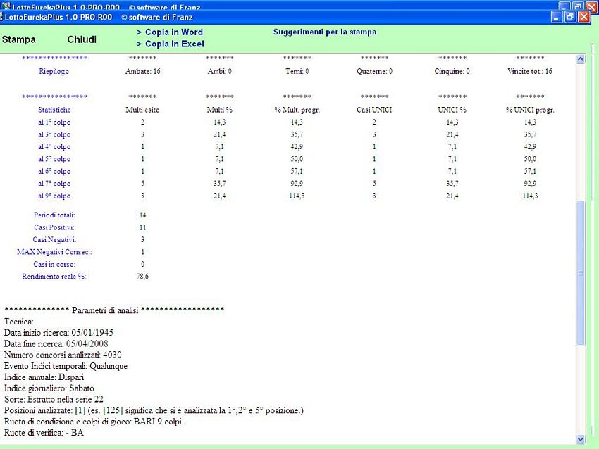
Task: Click the Casi in corso label
Action: [x=54, y=264]
